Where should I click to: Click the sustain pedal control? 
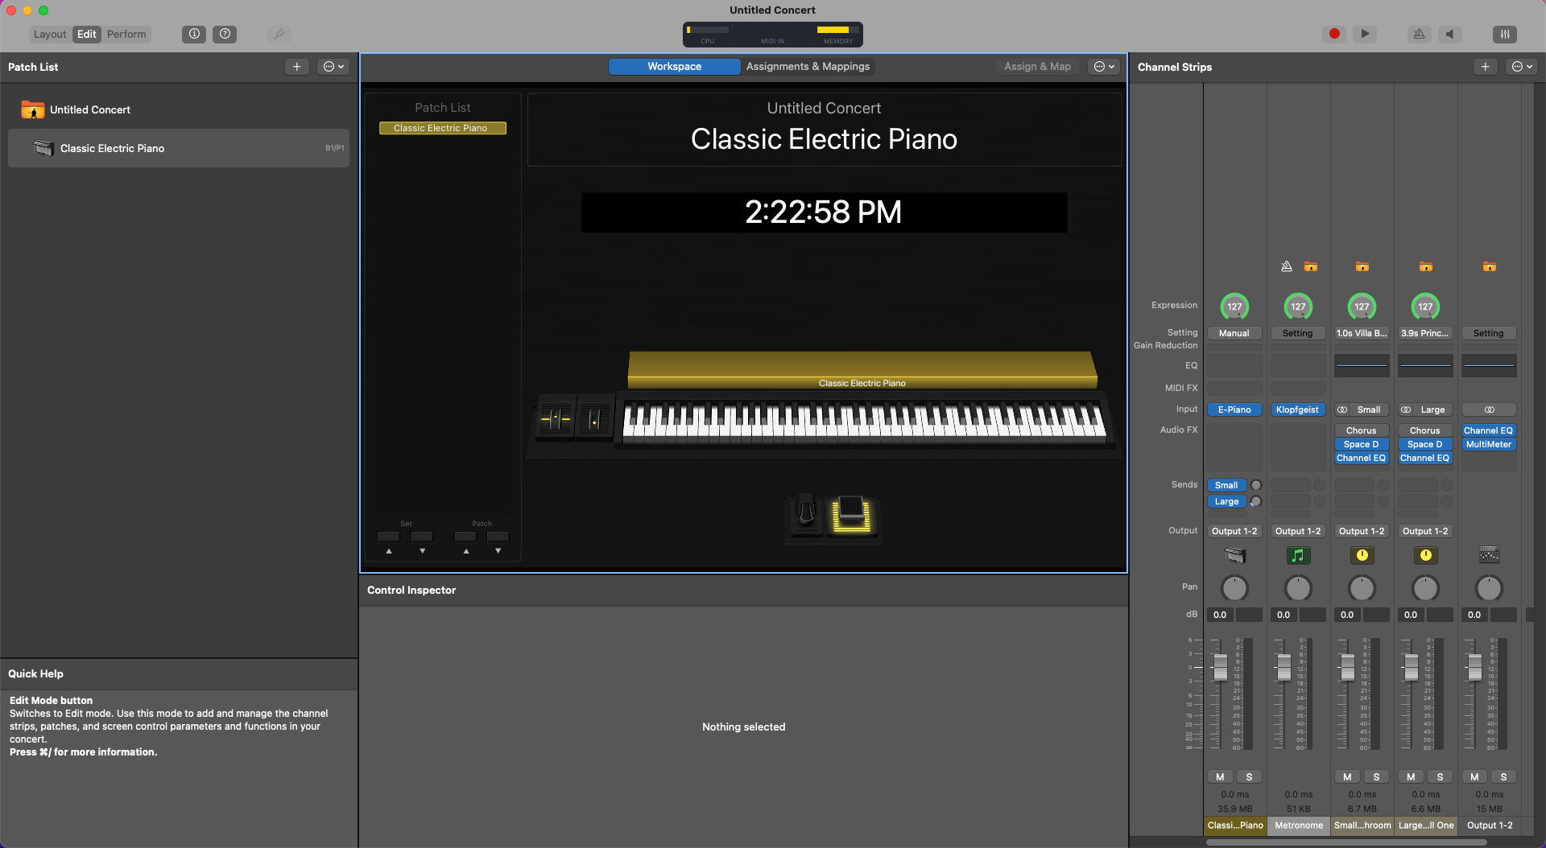click(x=806, y=513)
